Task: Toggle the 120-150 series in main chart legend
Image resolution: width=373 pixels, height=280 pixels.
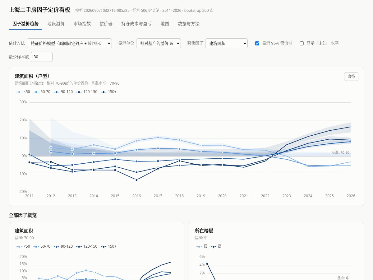Action: point(86,92)
